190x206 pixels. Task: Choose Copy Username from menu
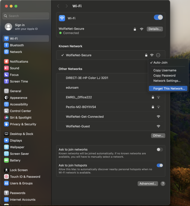click(168, 70)
